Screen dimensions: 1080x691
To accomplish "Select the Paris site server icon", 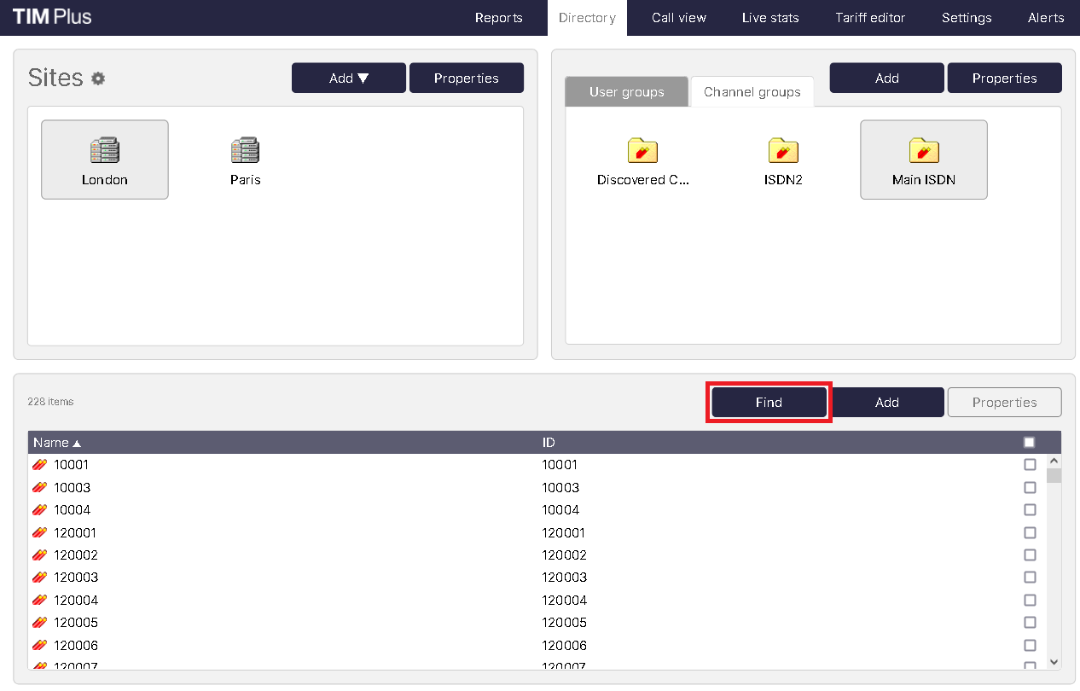I will (246, 151).
